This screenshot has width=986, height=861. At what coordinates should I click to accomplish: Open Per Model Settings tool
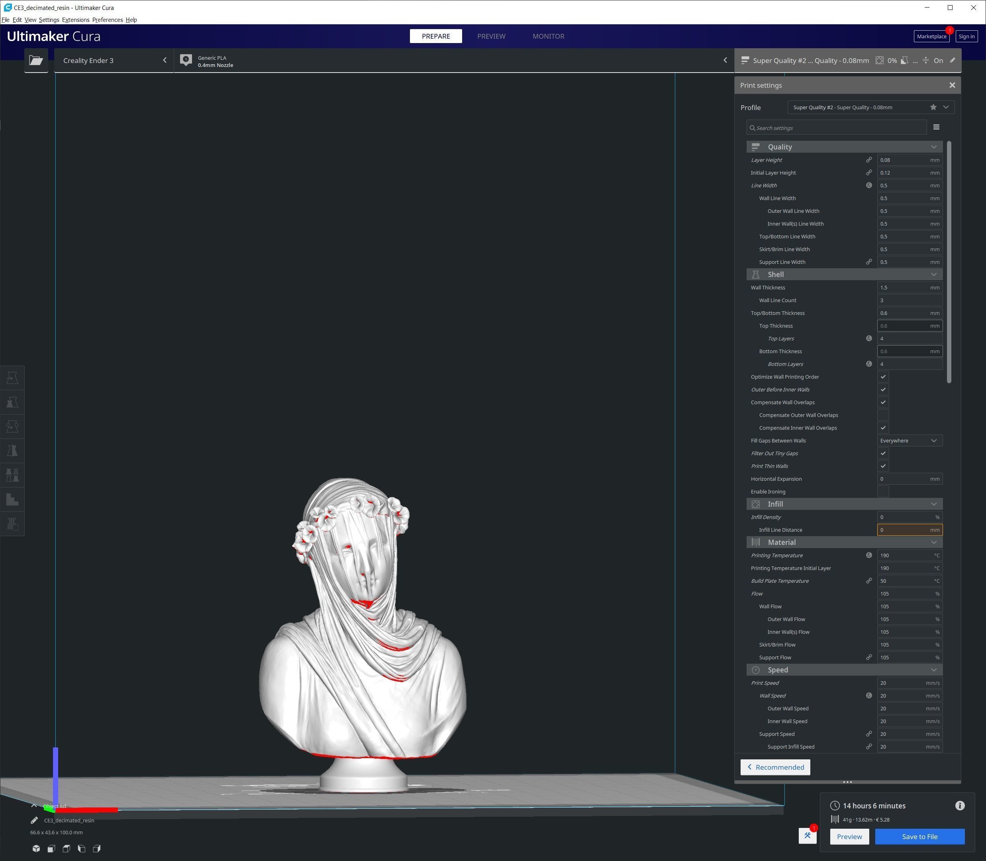pos(12,475)
